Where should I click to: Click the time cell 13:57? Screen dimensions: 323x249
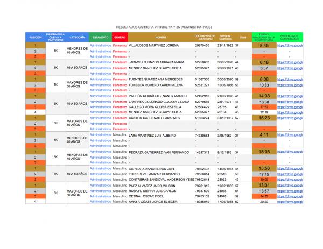[264, 191]
